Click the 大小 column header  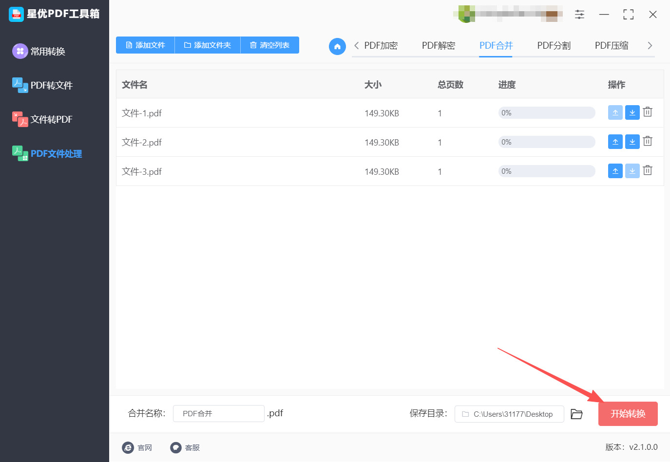tap(373, 85)
